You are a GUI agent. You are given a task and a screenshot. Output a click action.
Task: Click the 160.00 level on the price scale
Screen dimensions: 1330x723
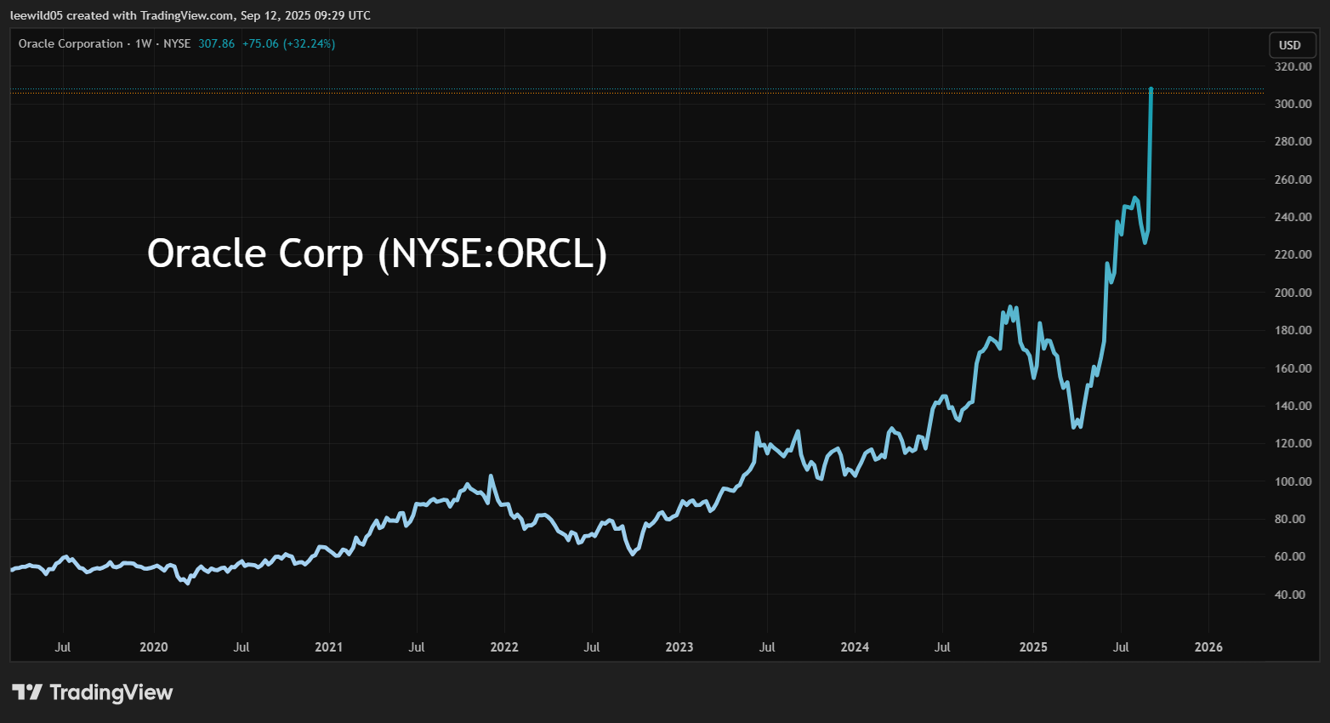coord(1292,368)
